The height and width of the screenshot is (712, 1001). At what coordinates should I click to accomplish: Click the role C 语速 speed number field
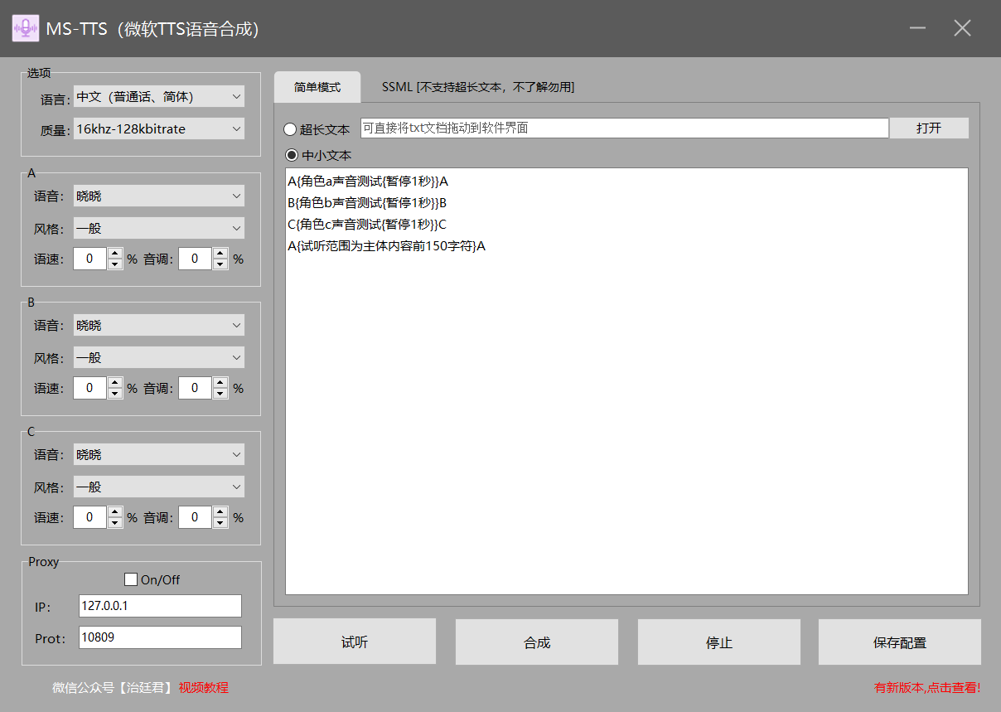point(90,517)
